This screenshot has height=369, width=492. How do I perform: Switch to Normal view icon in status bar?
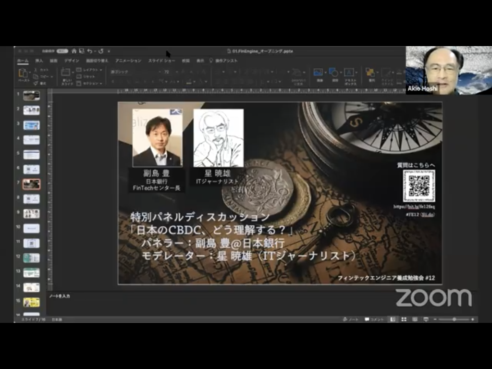pyautogui.click(x=393, y=319)
